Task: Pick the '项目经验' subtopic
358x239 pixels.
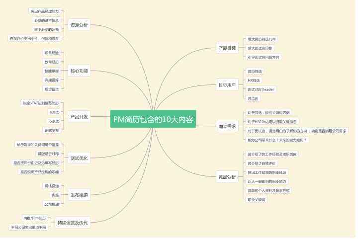Action: (52, 53)
